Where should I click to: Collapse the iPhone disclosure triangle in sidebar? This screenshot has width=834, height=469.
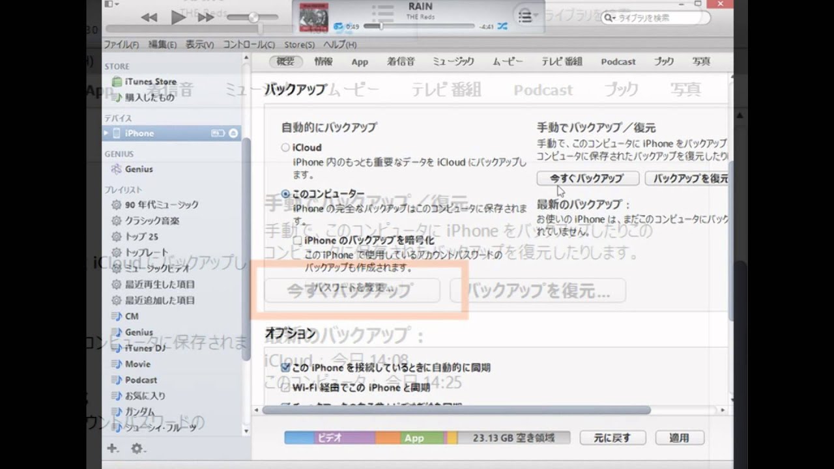106,133
